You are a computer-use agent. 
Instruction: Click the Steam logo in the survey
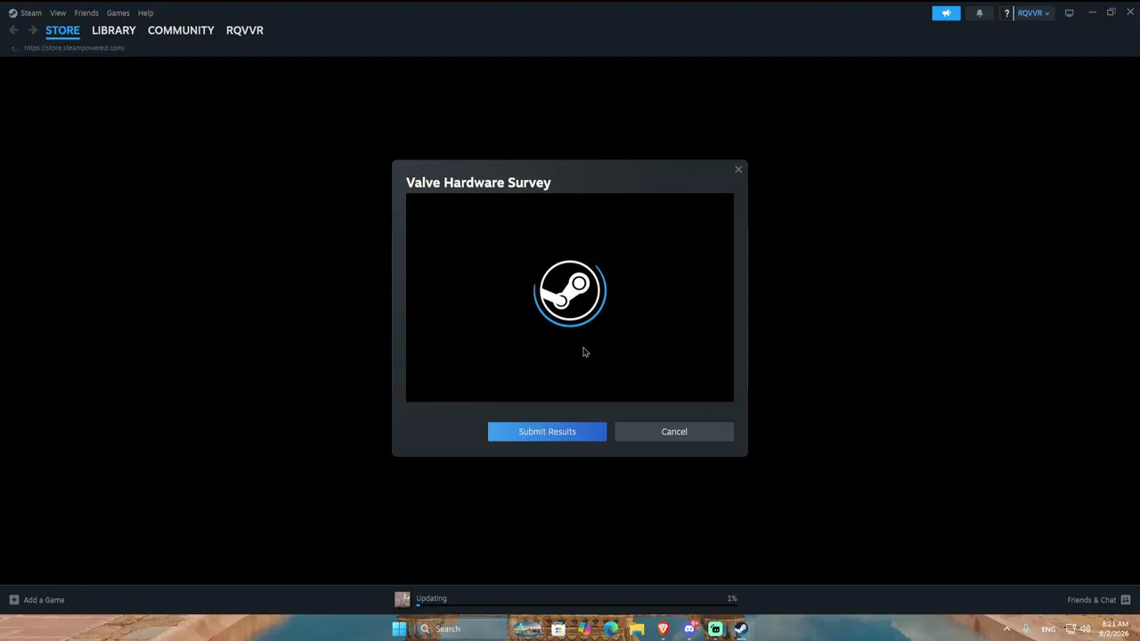point(570,292)
